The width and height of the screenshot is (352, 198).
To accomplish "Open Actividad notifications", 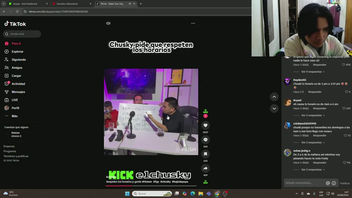I will point(15,84).
